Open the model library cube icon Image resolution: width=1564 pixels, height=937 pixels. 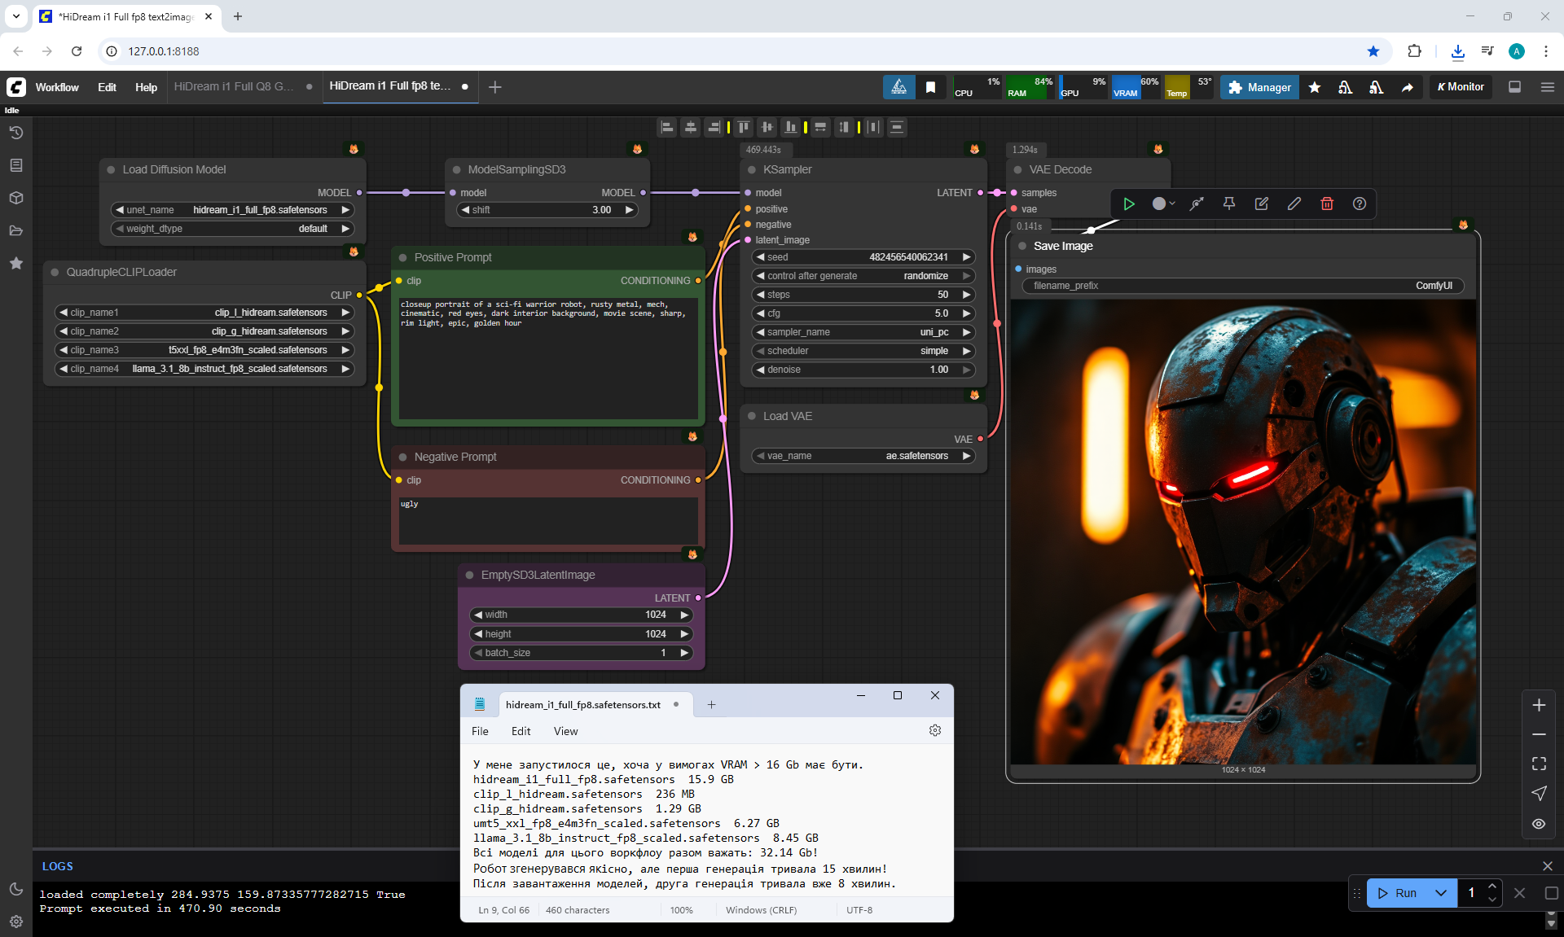coord(15,198)
